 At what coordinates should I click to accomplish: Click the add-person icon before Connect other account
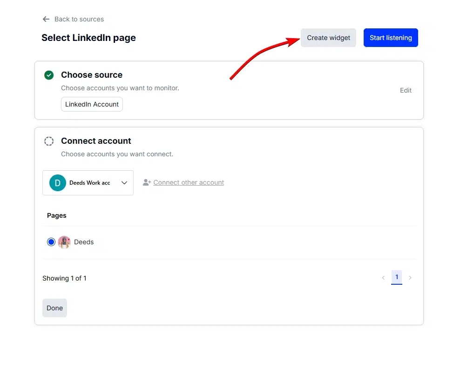pyautogui.click(x=147, y=182)
